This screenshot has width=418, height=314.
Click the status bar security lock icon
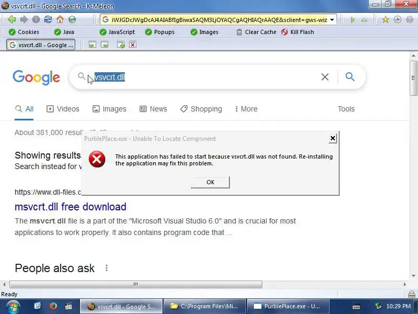412,294
